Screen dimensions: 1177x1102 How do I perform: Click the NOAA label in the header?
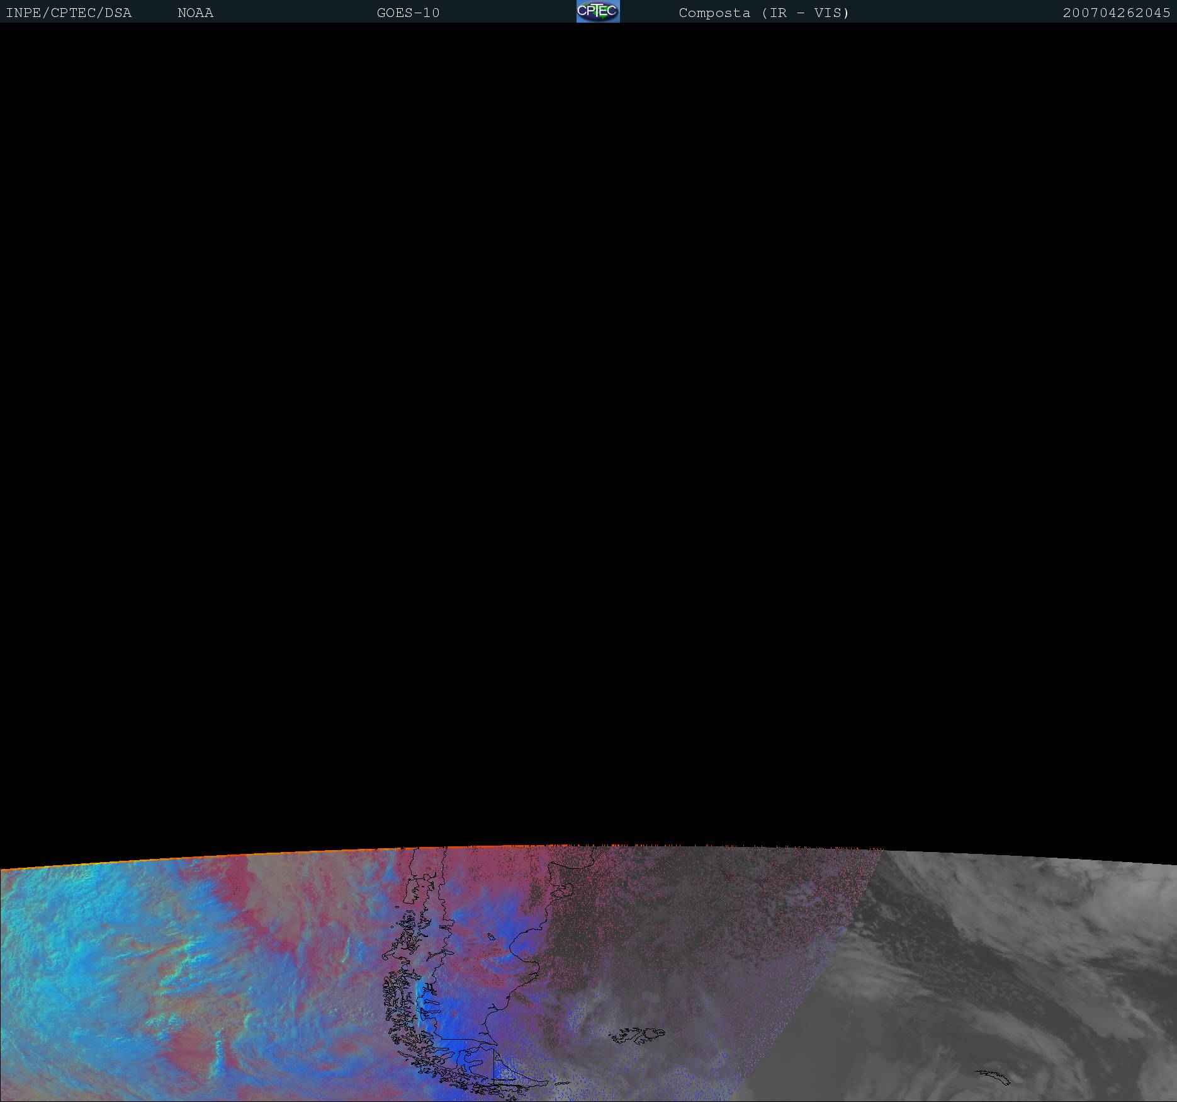(196, 13)
